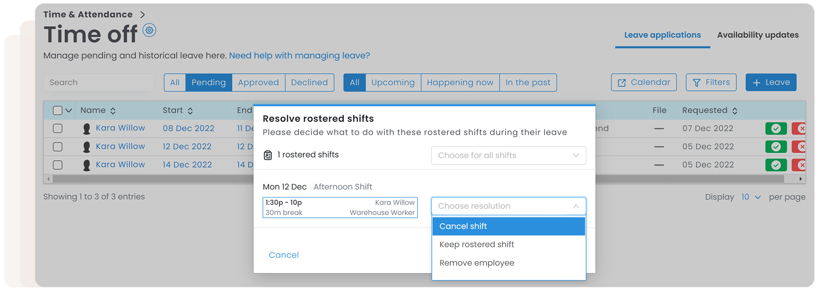This screenshot has height=290, width=819.
Task: Collapse the Choose resolution dropdown
Action: click(x=576, y=206)
